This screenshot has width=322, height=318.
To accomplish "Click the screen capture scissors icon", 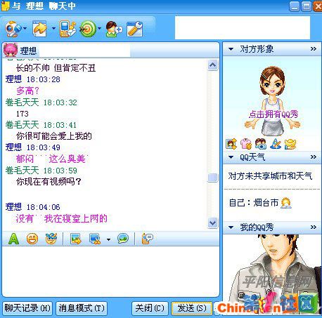I will [x=95, y=239].
